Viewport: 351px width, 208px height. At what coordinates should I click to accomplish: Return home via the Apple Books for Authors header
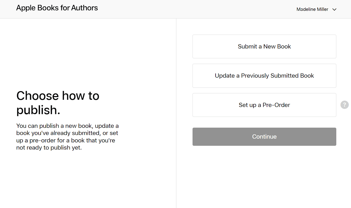(x=57, y=8)
